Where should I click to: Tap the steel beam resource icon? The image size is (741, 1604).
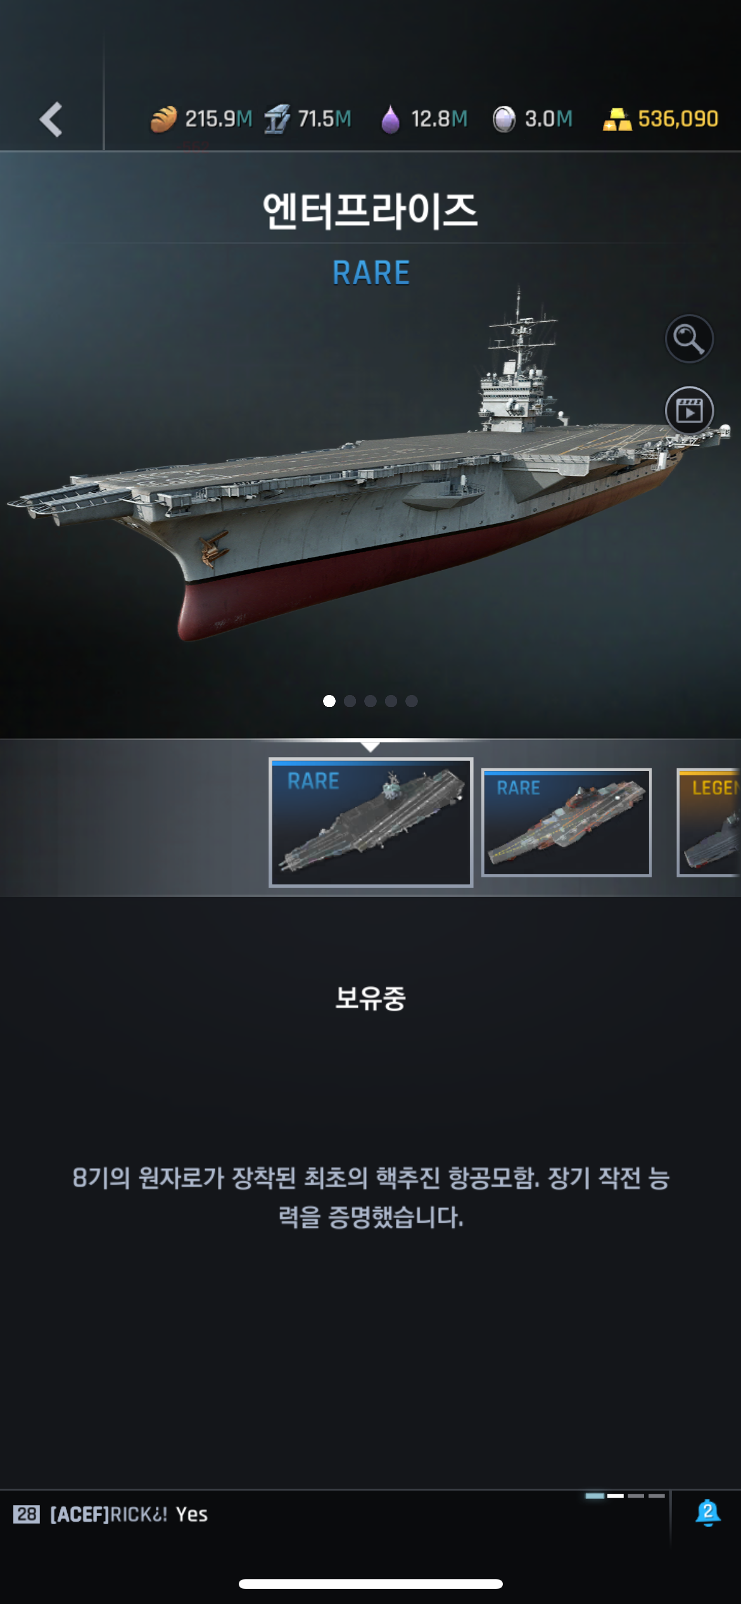(277, 119)
